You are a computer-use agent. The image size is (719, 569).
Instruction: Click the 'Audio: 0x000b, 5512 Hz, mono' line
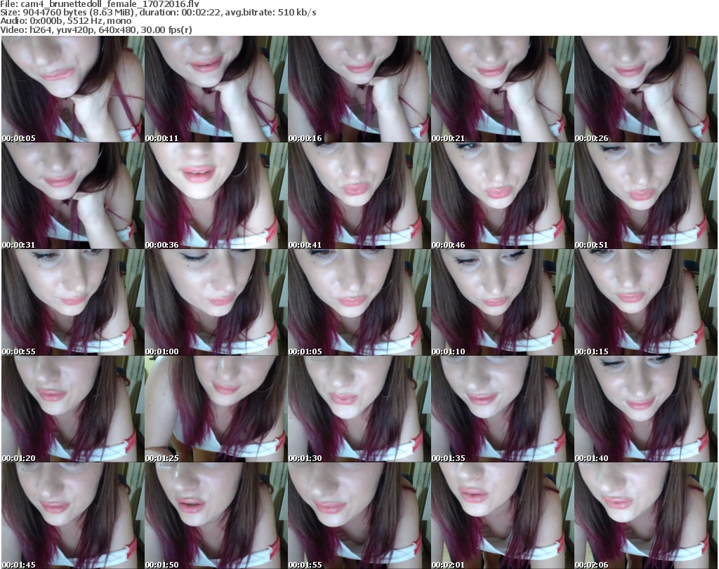point(65,21)
